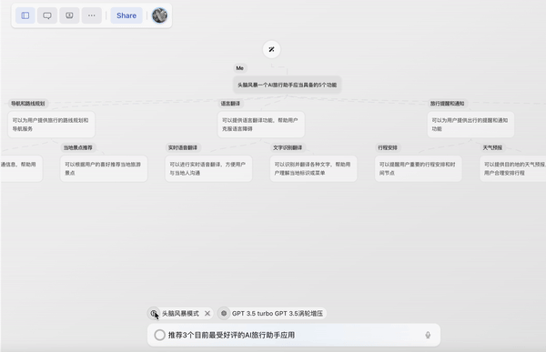546x352 pixels.
Task: Click the 旅行提醒和通知 node label
Action: [x=447, y=104]
